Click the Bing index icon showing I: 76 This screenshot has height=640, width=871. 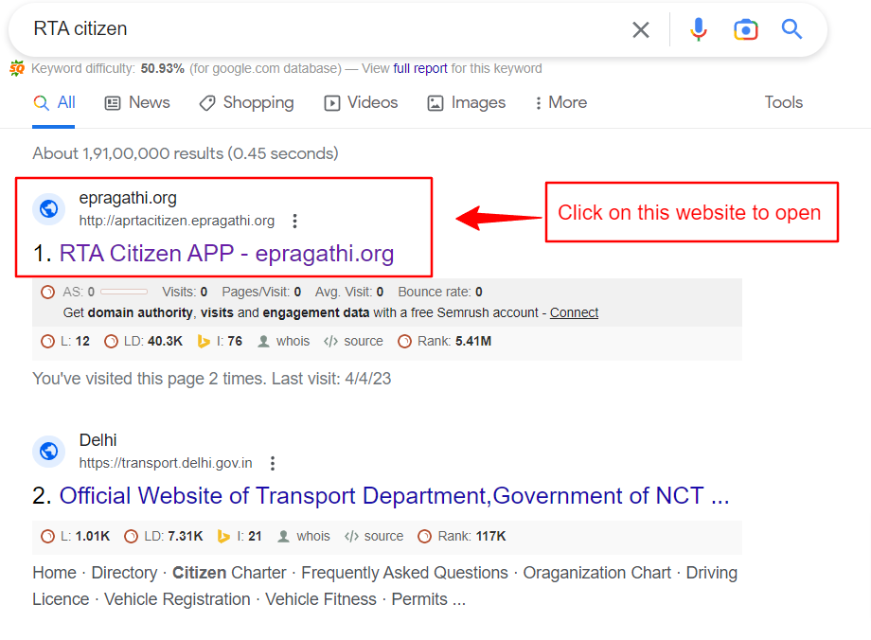(204, 341)
